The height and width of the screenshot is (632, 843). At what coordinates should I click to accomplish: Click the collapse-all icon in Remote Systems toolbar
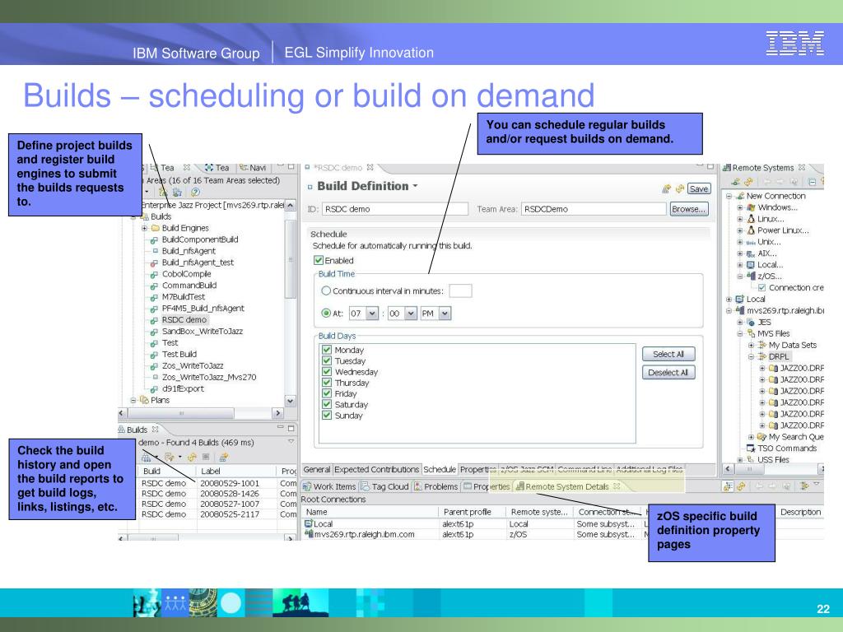click(x=812, y=182)
